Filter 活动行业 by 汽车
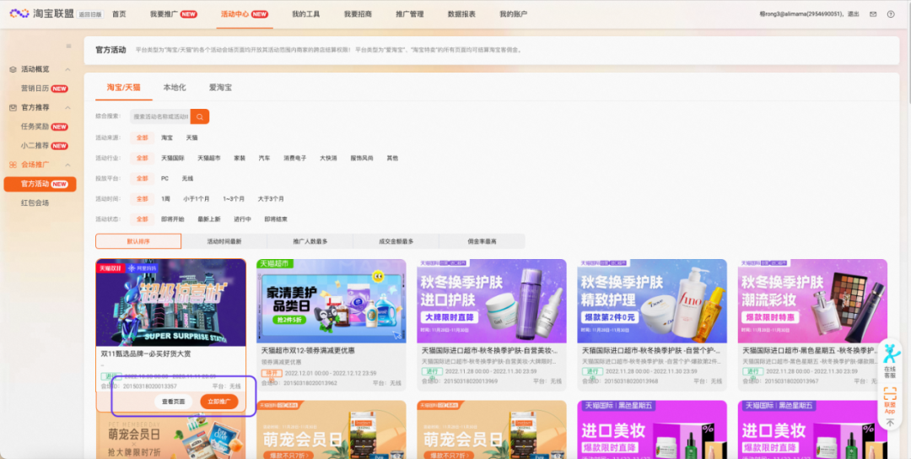The height and width of the screenshot is (459, 911). (264, 158)
